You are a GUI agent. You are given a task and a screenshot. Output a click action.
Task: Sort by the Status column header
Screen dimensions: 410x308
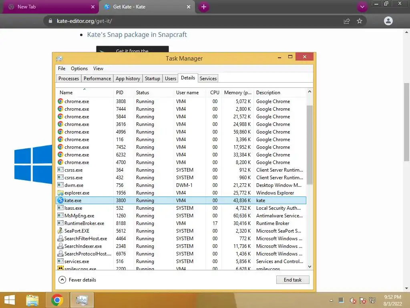[x=153, y=93]
